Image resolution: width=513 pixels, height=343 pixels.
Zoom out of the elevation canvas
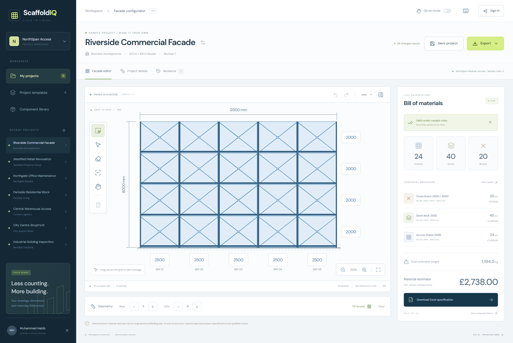pyautogui.click(x=343, y=270)
